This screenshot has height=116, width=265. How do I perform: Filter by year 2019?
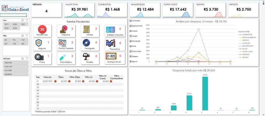tap(7, 24)
